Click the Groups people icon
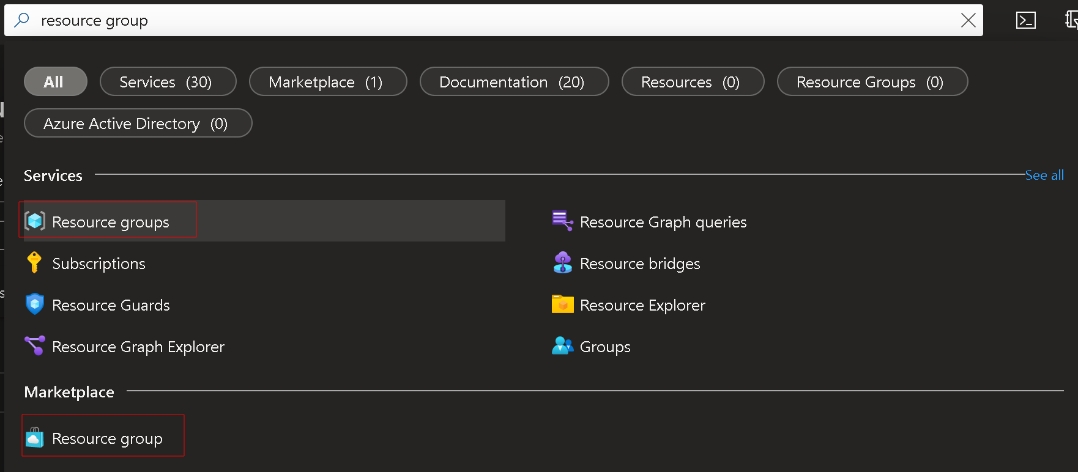The width and height of the screenshot is (1078, 472). click(x=562, y=345)
